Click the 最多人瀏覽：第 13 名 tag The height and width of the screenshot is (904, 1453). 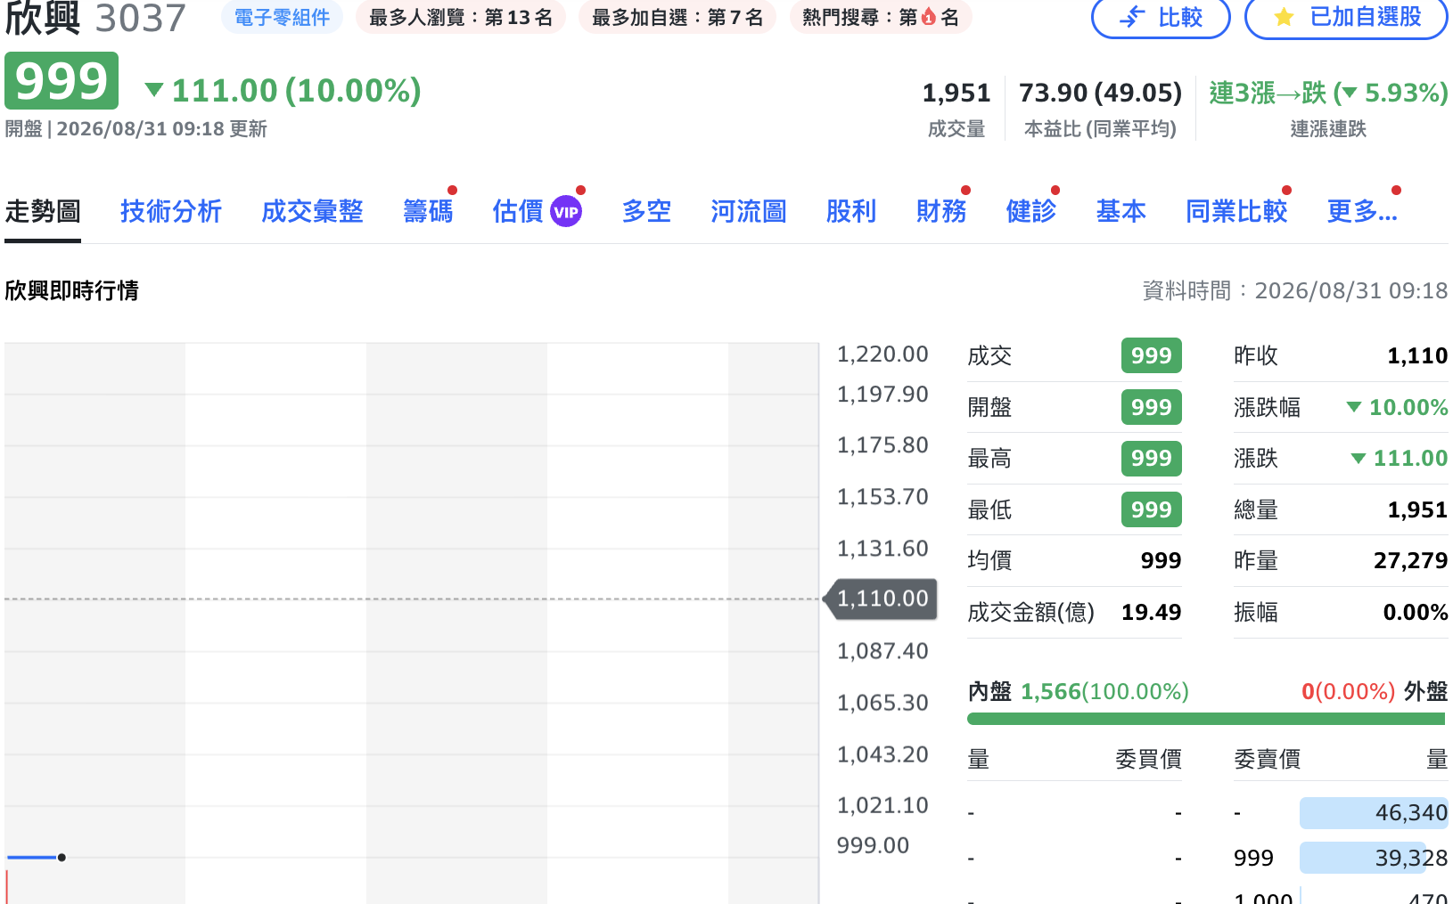(x=460, y=17)
